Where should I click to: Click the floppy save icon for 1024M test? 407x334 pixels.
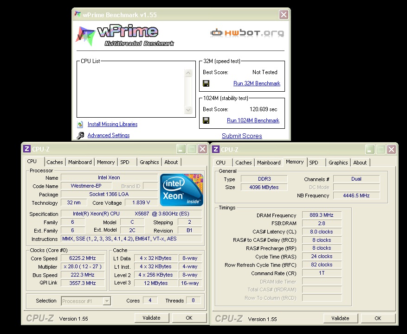click(206, 120)
